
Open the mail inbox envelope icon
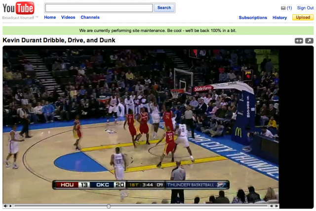283,8
